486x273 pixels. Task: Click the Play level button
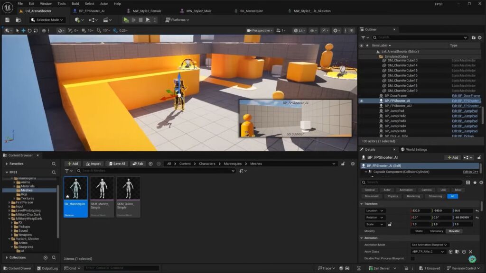(126, 20)
